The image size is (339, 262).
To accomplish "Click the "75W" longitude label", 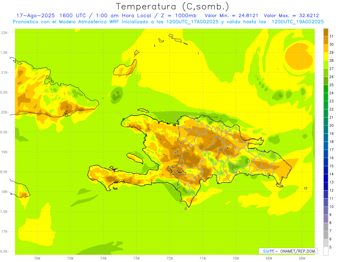I will [x=70, y=258].
